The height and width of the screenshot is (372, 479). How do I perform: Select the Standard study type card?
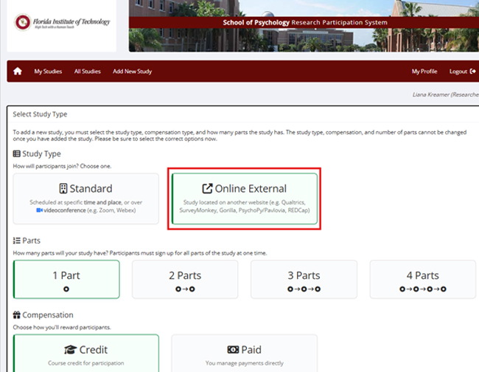[85, 199]
